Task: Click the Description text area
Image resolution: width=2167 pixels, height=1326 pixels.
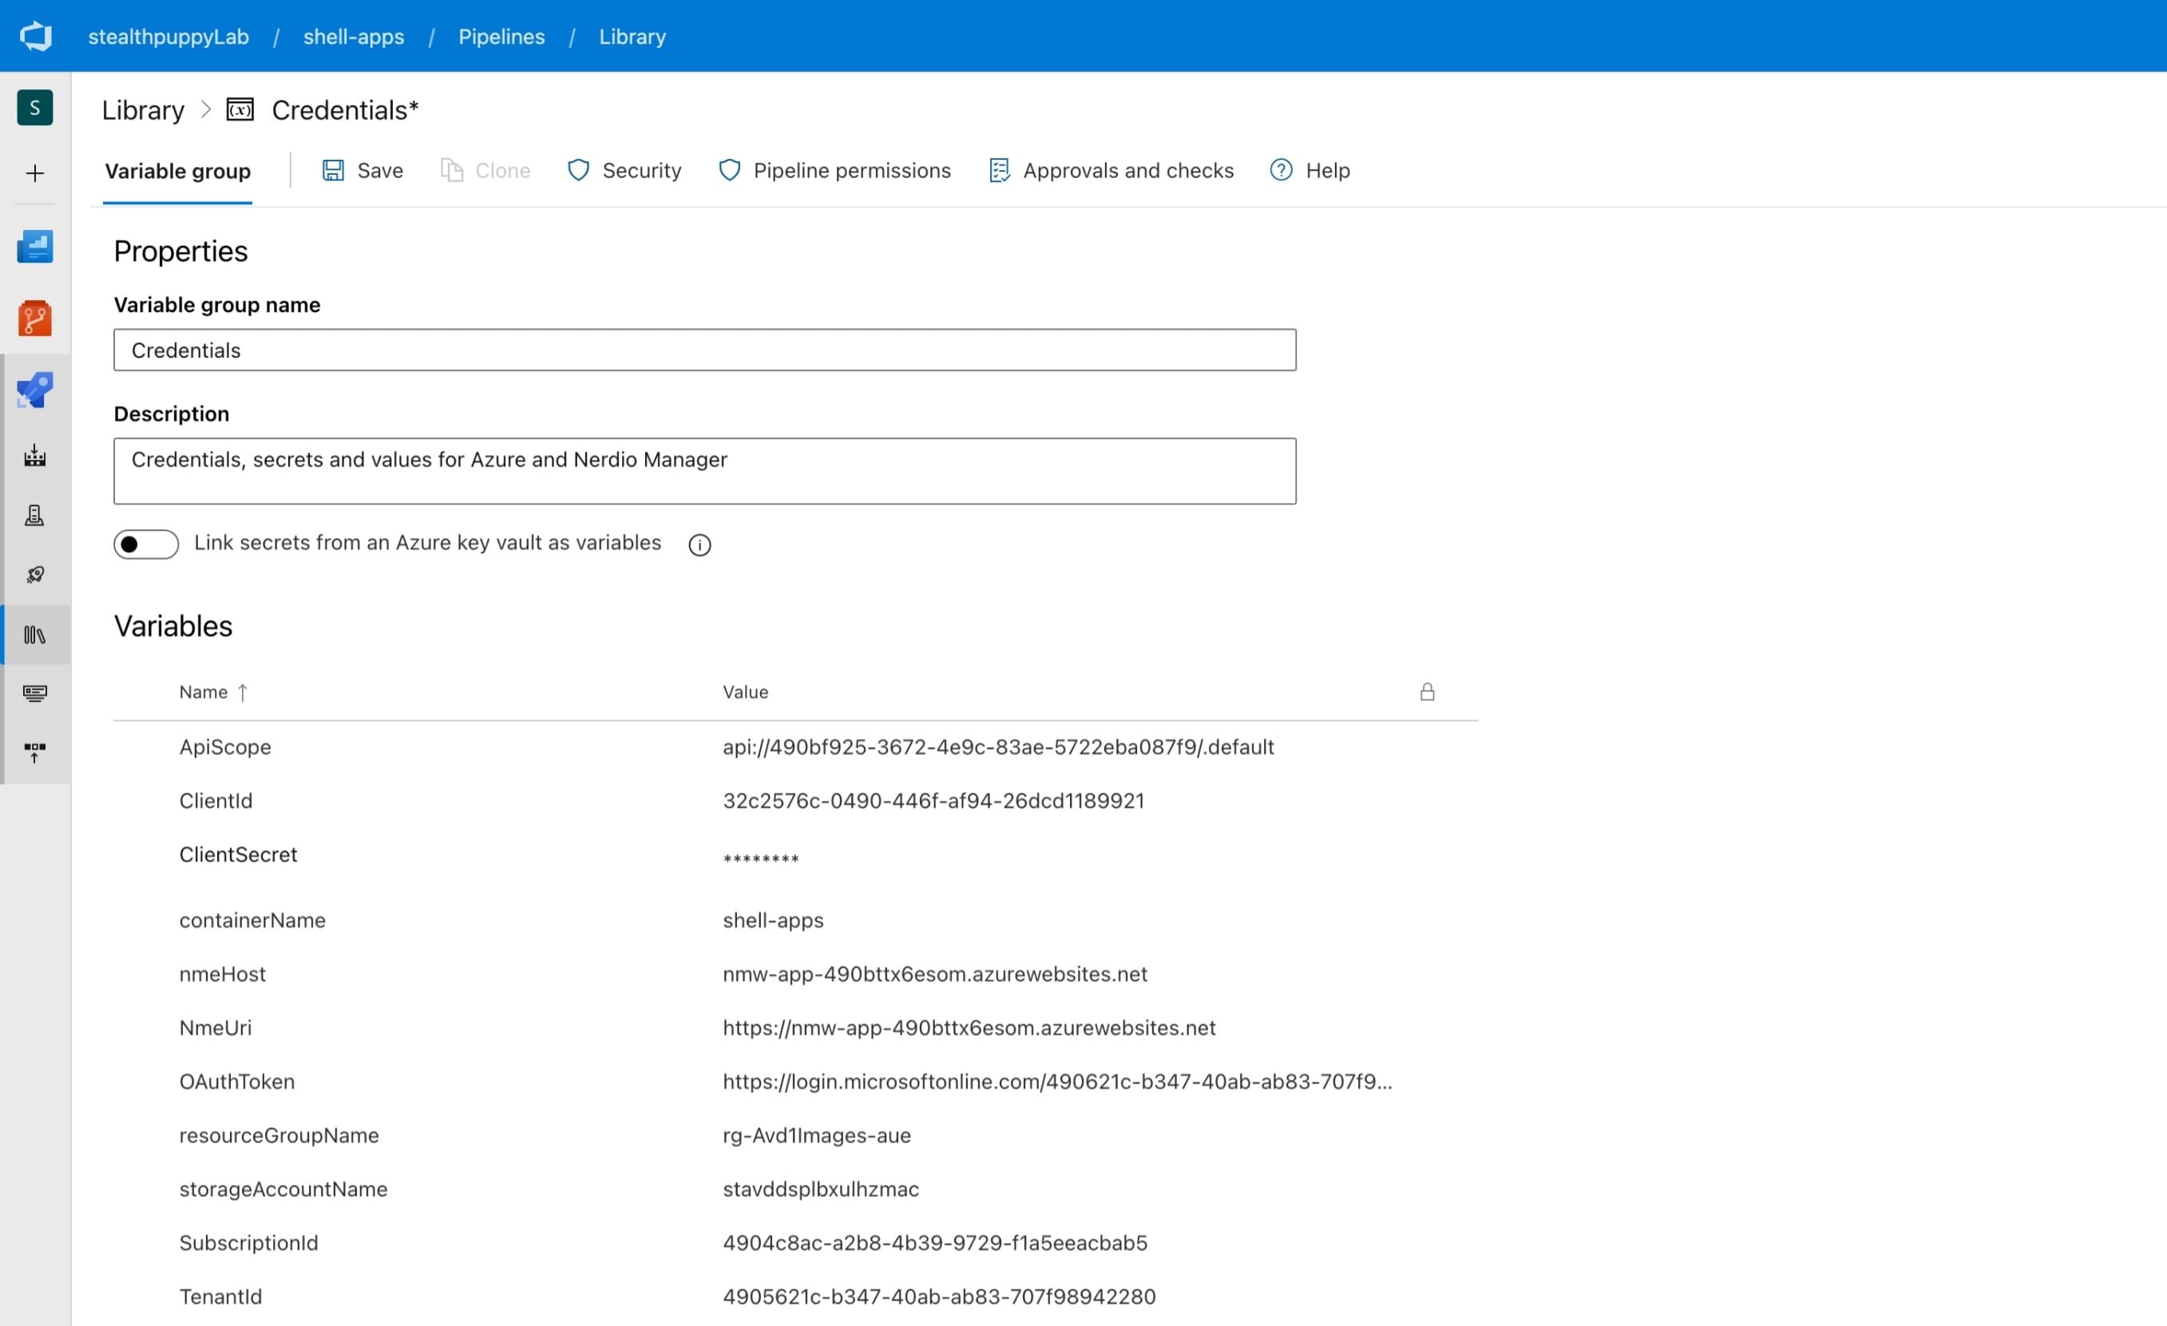Action: pos(704,471)
